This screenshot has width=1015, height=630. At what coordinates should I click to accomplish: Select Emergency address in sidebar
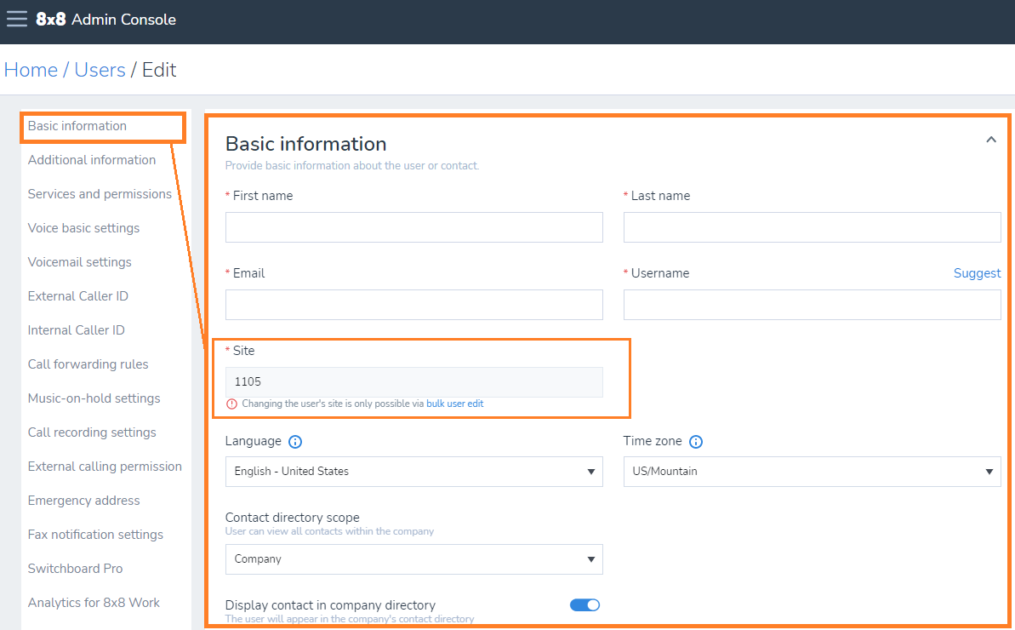pos(83,501)
